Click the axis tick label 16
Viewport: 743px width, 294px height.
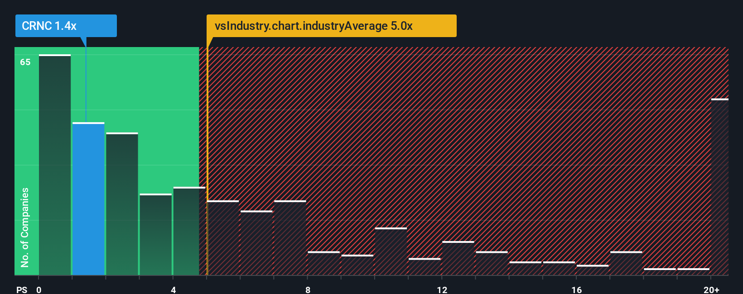click(x=577, y=289)
